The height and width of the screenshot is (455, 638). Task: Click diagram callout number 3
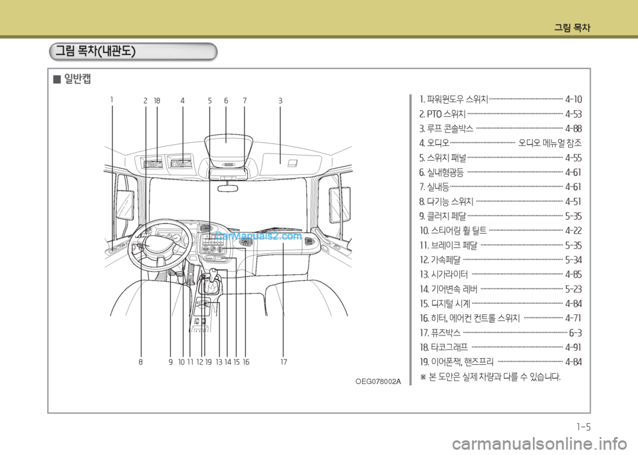pos(280,100)
